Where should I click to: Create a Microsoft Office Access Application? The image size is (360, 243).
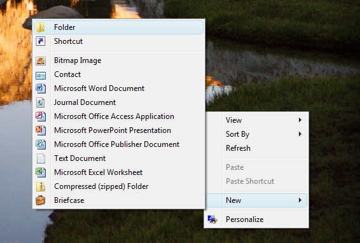118,116
